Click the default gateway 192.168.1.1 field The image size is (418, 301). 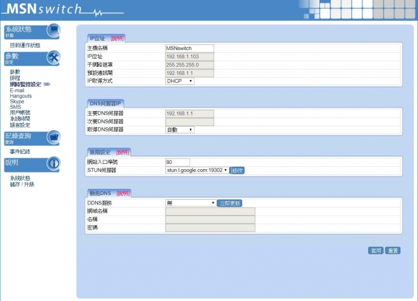click(189, 73)
